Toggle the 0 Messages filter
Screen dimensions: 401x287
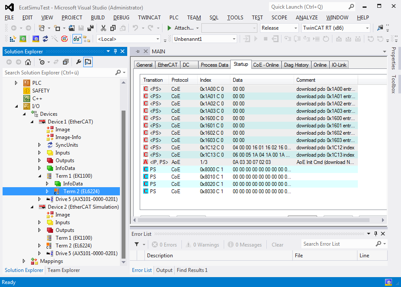tap(245, 245)
